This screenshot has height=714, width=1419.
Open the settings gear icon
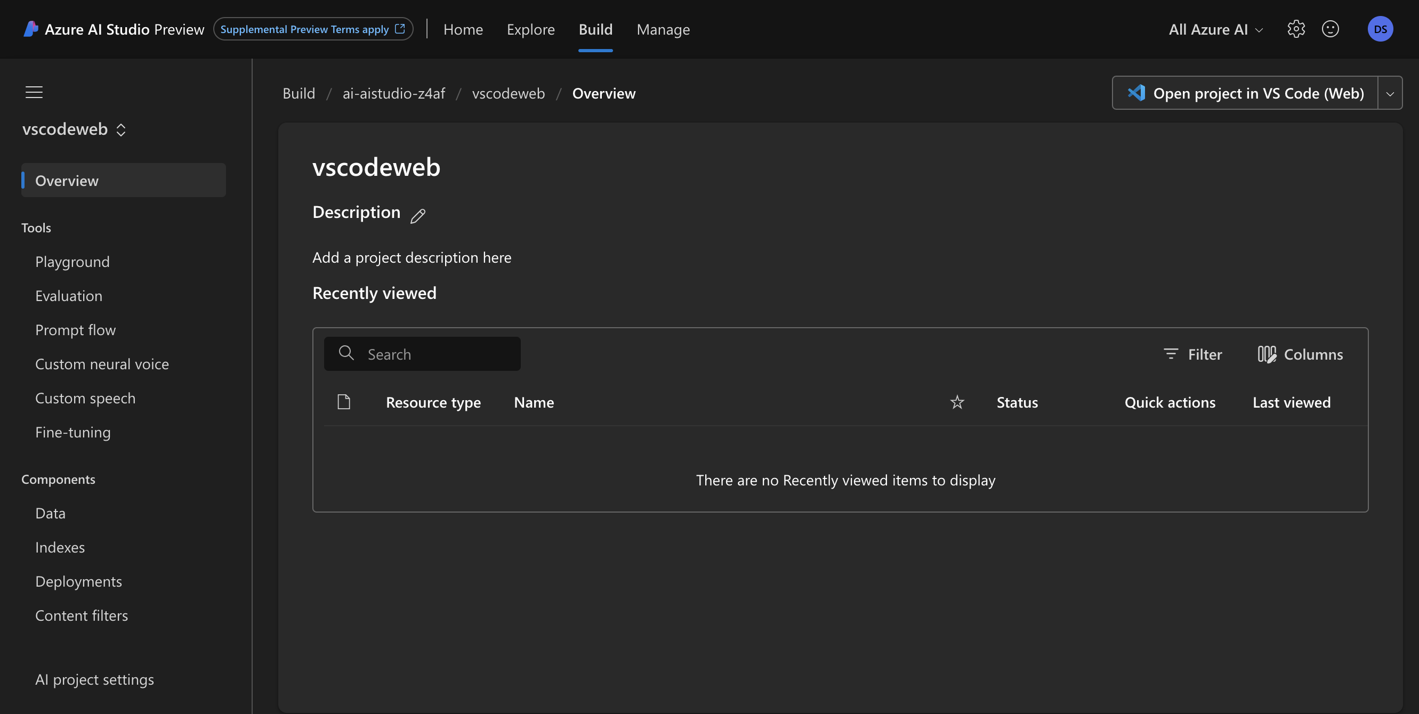click(x=1296, y=29)
